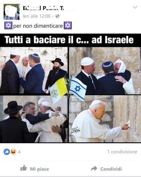Open the post options chevron menu

point(135,7)
